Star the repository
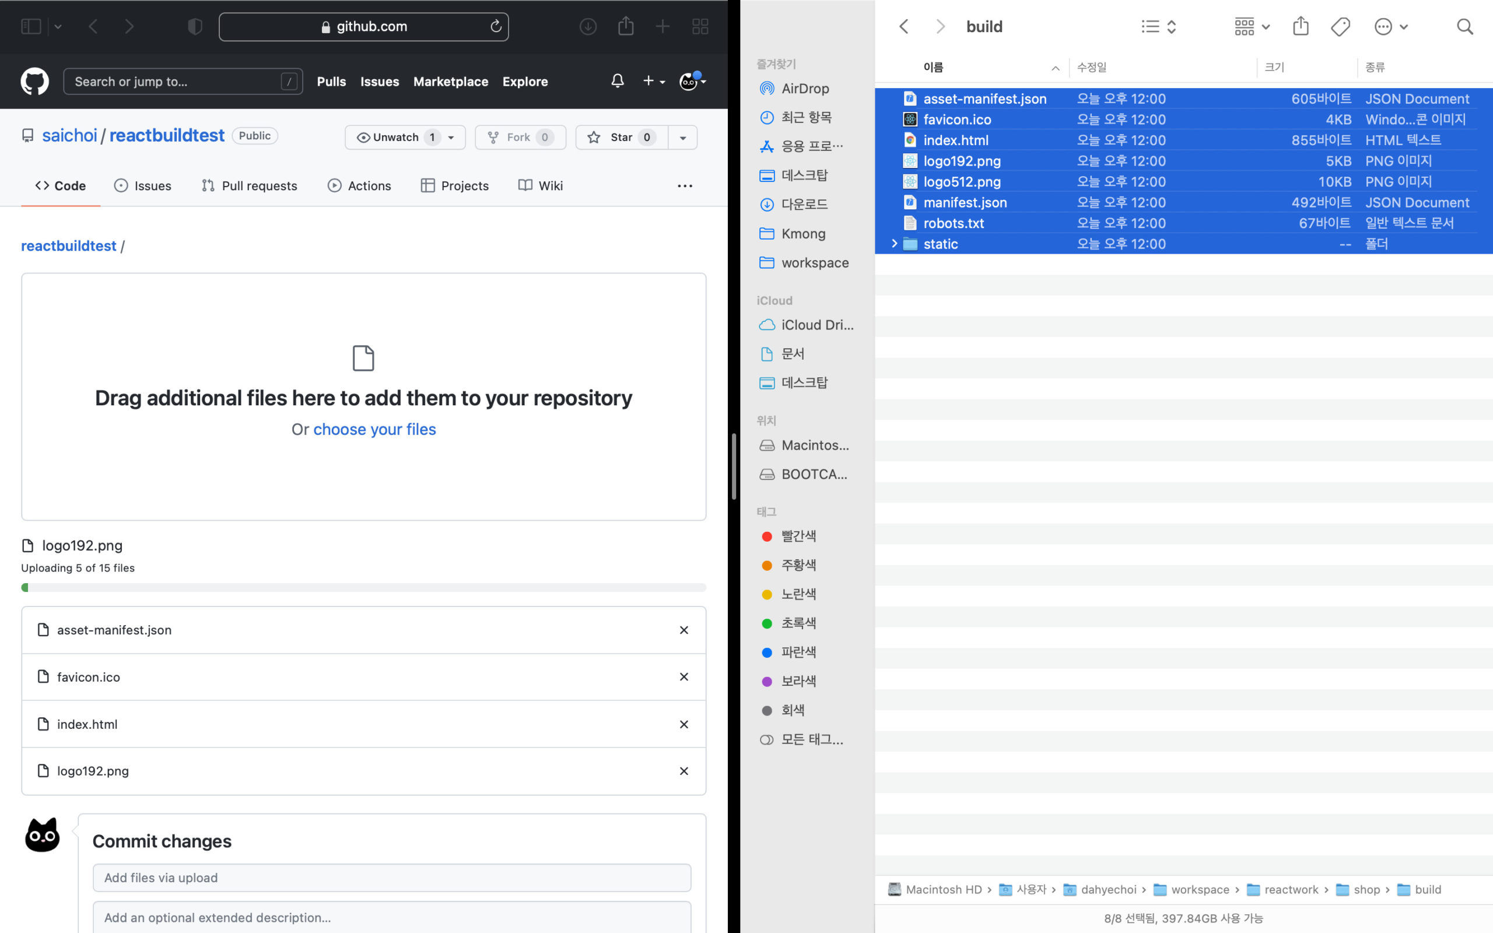 point(621,137)
